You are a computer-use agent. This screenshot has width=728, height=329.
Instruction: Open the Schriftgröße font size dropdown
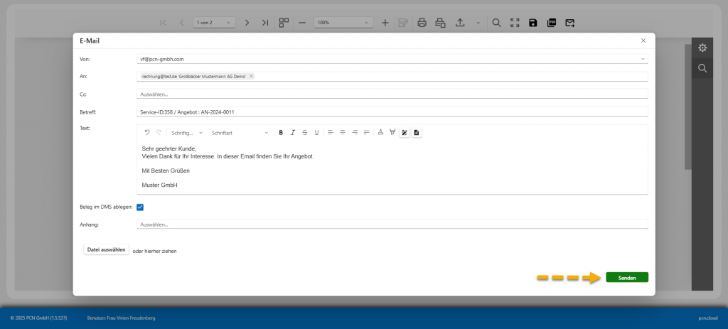[187, 133]
